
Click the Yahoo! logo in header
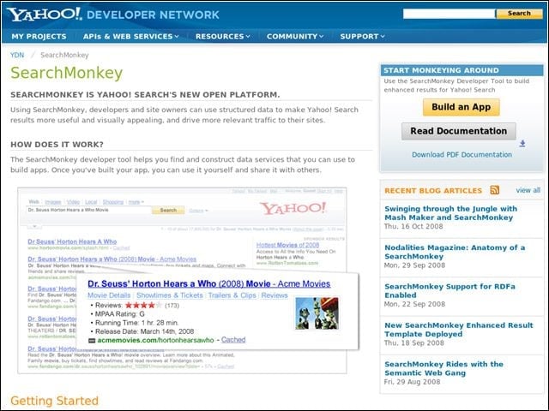[x=45, y=15]
